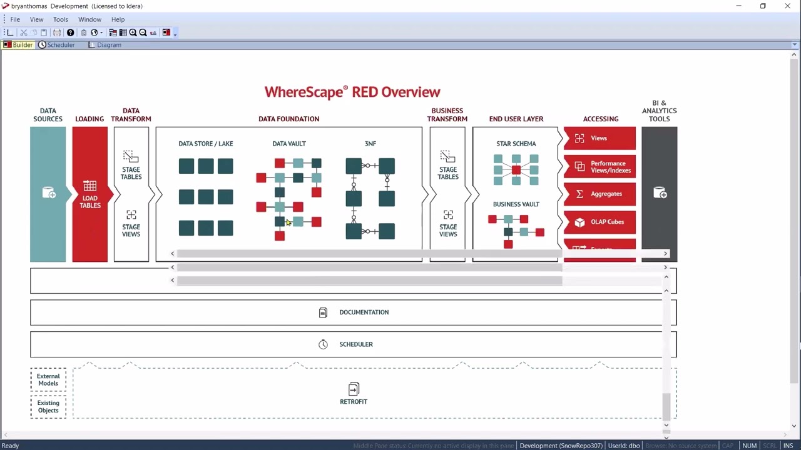Click the magnifier zoom in icon
801x450 pixels.
[x=133, y=32]
